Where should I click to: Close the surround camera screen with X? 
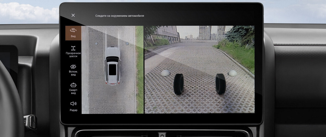click(73, 15)
